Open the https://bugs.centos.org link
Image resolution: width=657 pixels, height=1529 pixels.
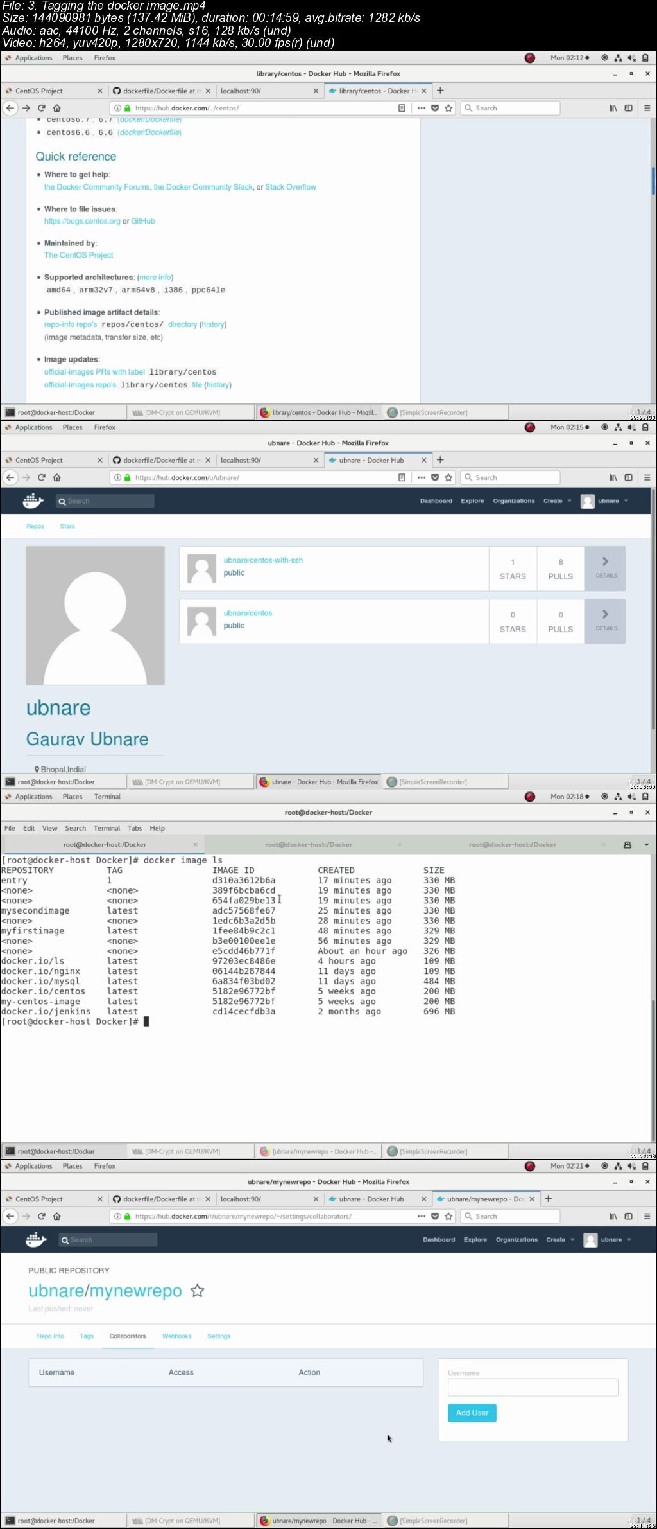[82, 221]
